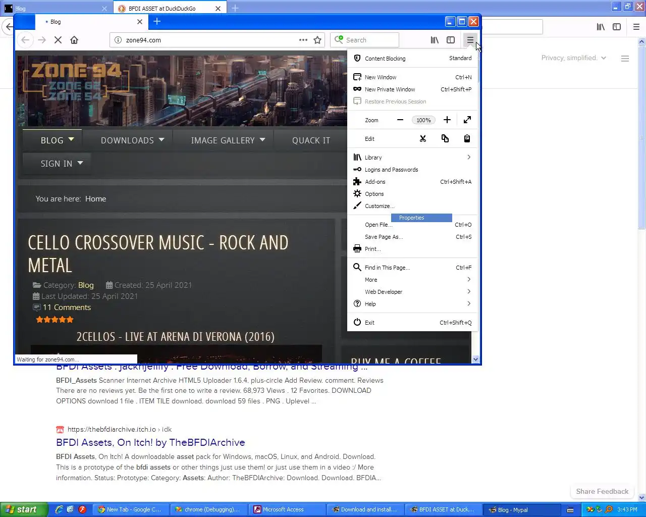Click the Share Feedback button
Image resolution: width=646 pixels, height=517 pixels.
(x=602, y=491)
